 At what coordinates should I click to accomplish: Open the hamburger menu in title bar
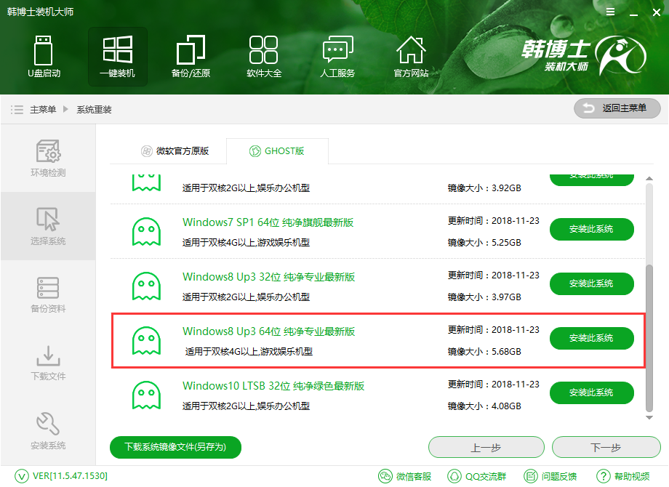coord(609,11)
